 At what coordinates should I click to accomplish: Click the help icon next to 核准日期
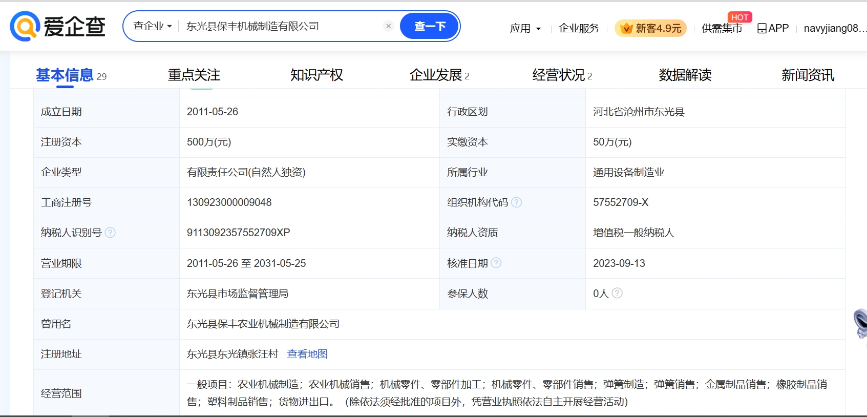(x=496, y=263)
